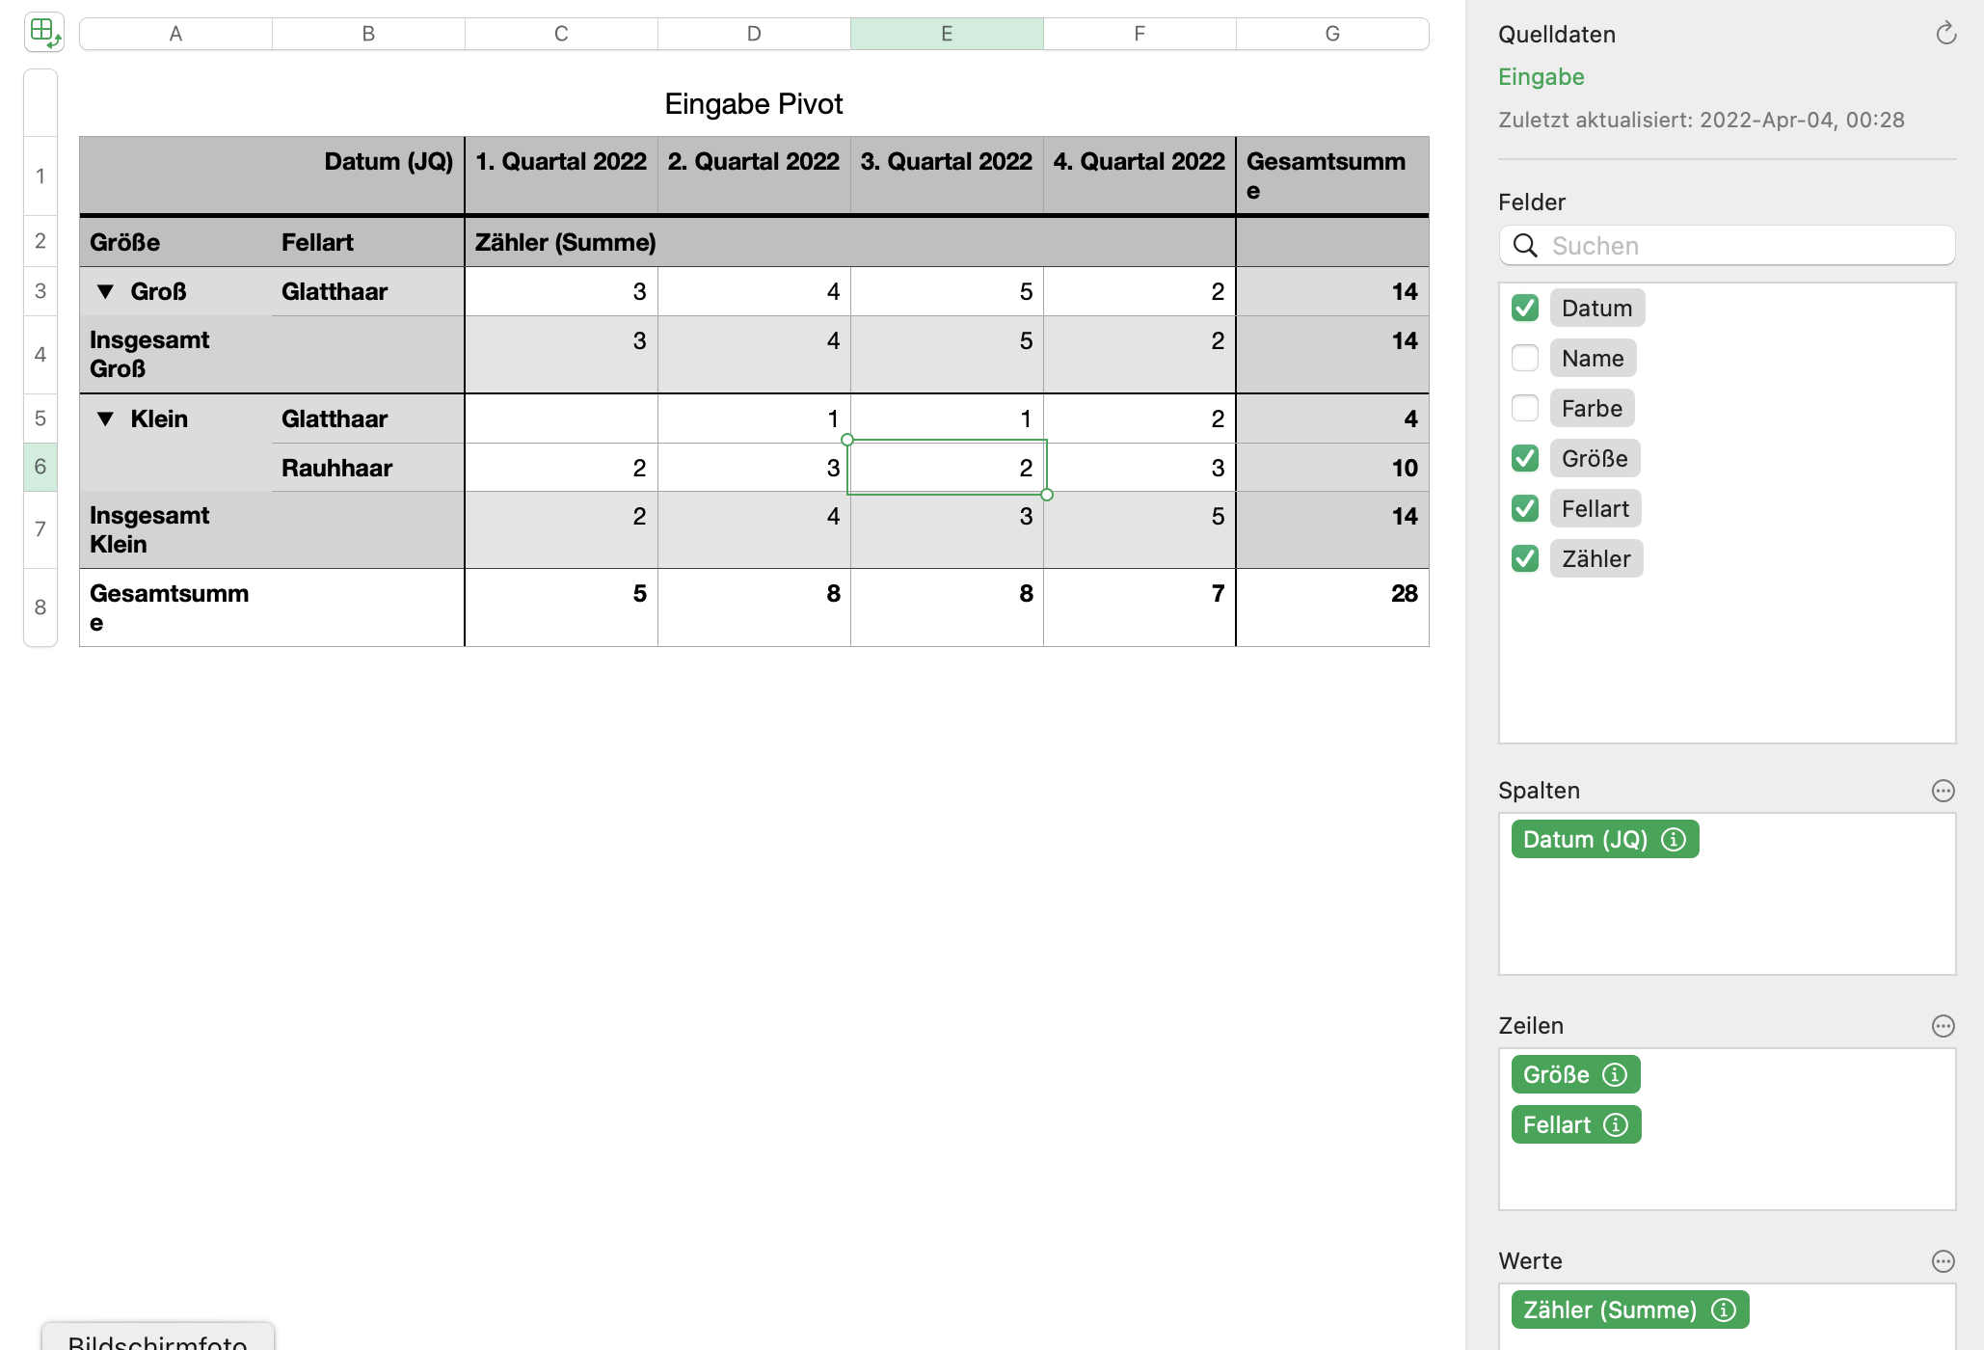Open the Zeilen more options button
This screenshot has height=1350, width=1984.
point(1943,1026)
